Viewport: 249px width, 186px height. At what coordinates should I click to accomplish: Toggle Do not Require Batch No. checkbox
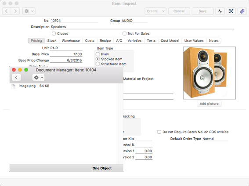(159, 132)
